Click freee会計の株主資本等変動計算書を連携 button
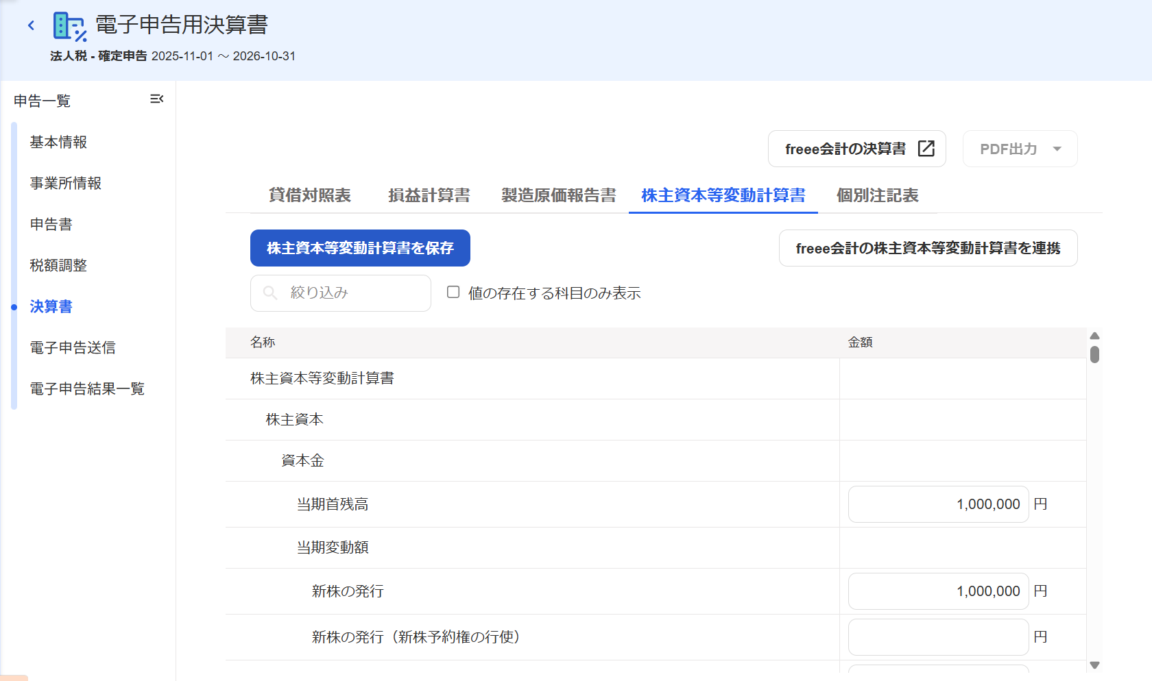This screenshot has height=681, width=1152. (928, 248)
